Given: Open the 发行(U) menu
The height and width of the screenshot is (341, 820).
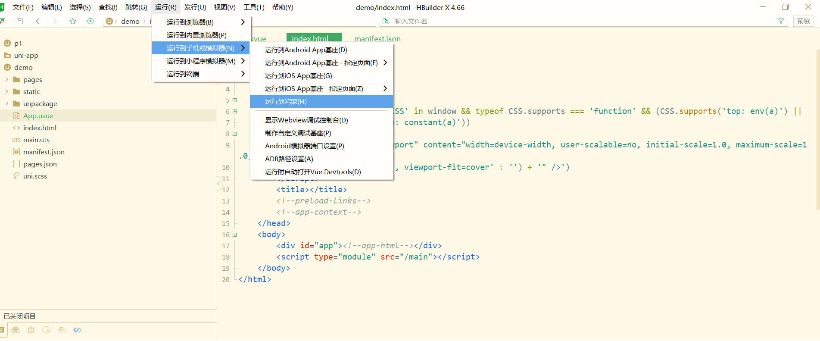Looking at the screenshot, I should point(195,7).
